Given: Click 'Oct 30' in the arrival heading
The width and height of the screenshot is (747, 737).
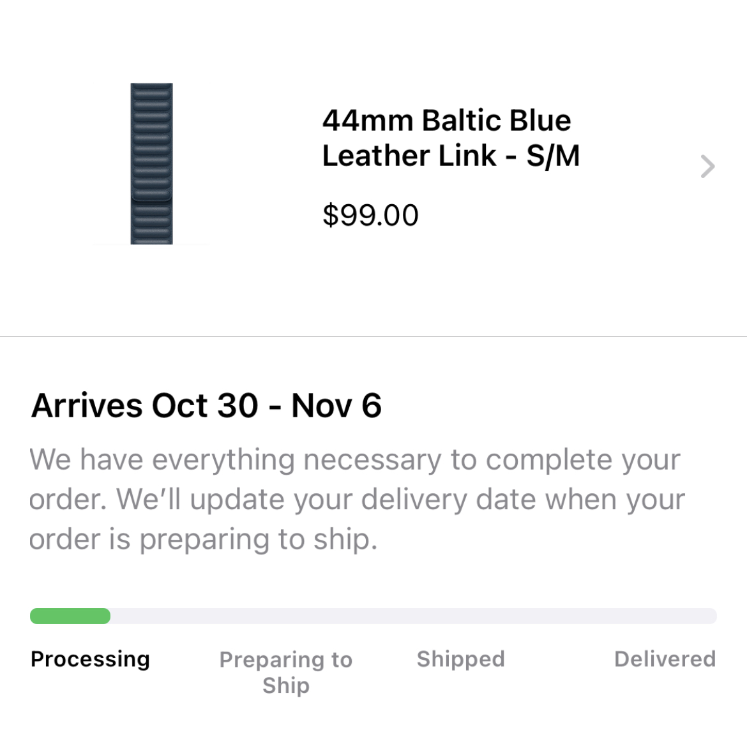Looking at the screenshot, I should coord(205,406).
